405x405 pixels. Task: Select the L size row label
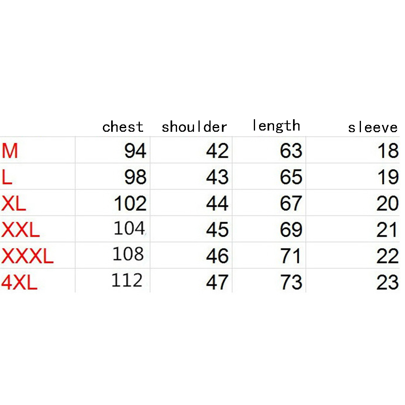coord(7,177)
